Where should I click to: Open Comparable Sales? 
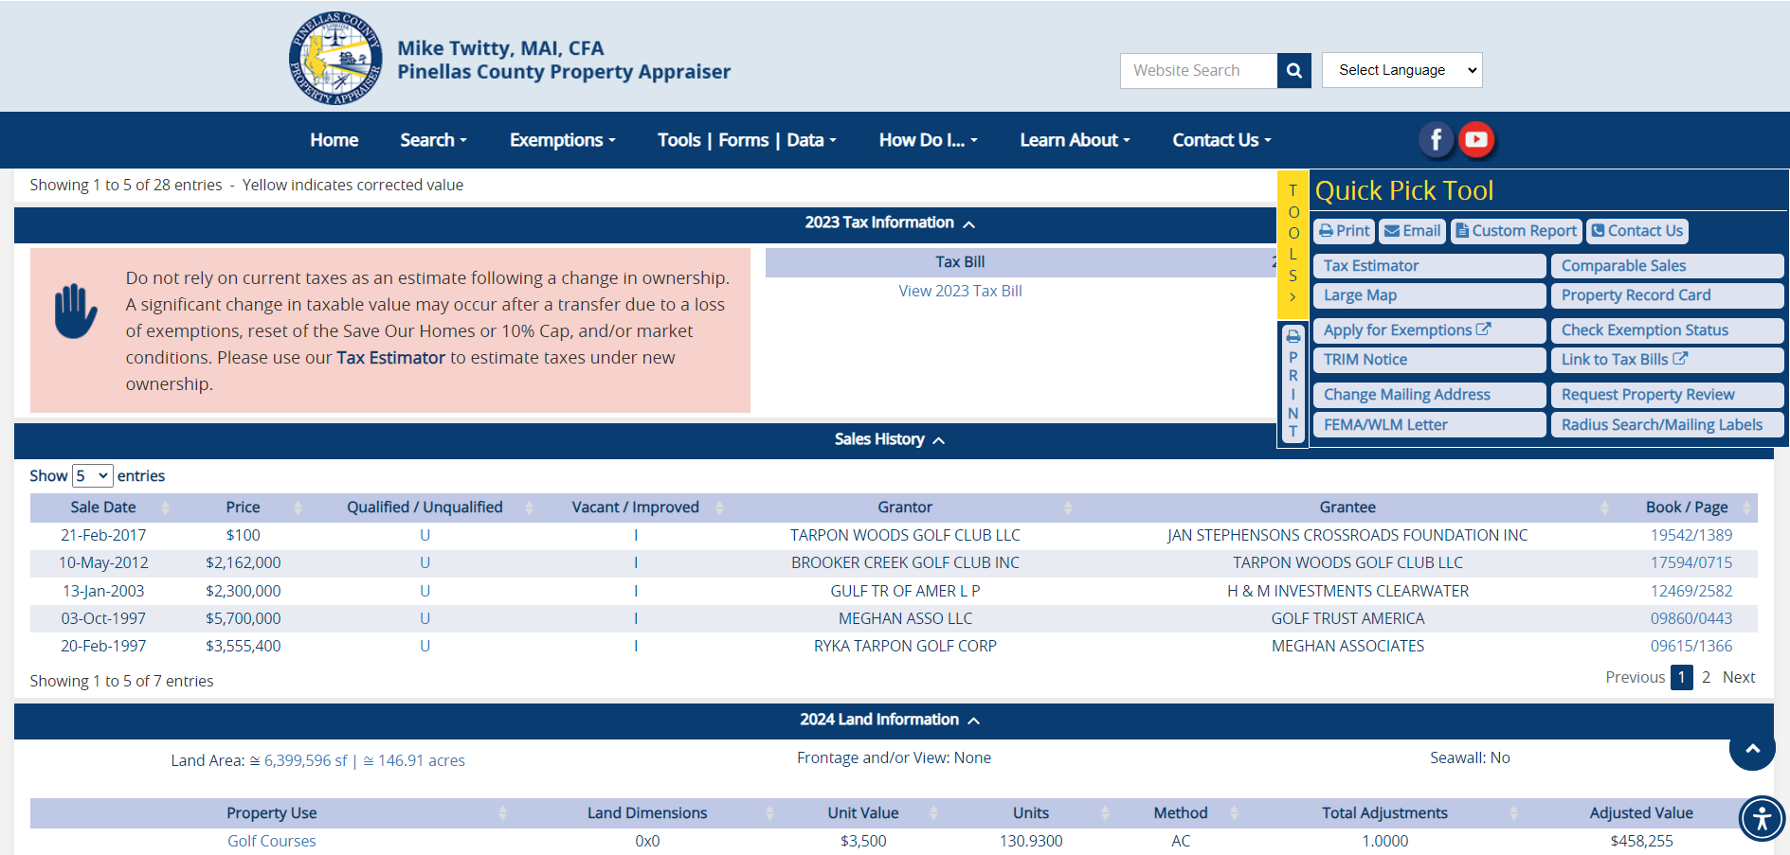(1667, 266)
